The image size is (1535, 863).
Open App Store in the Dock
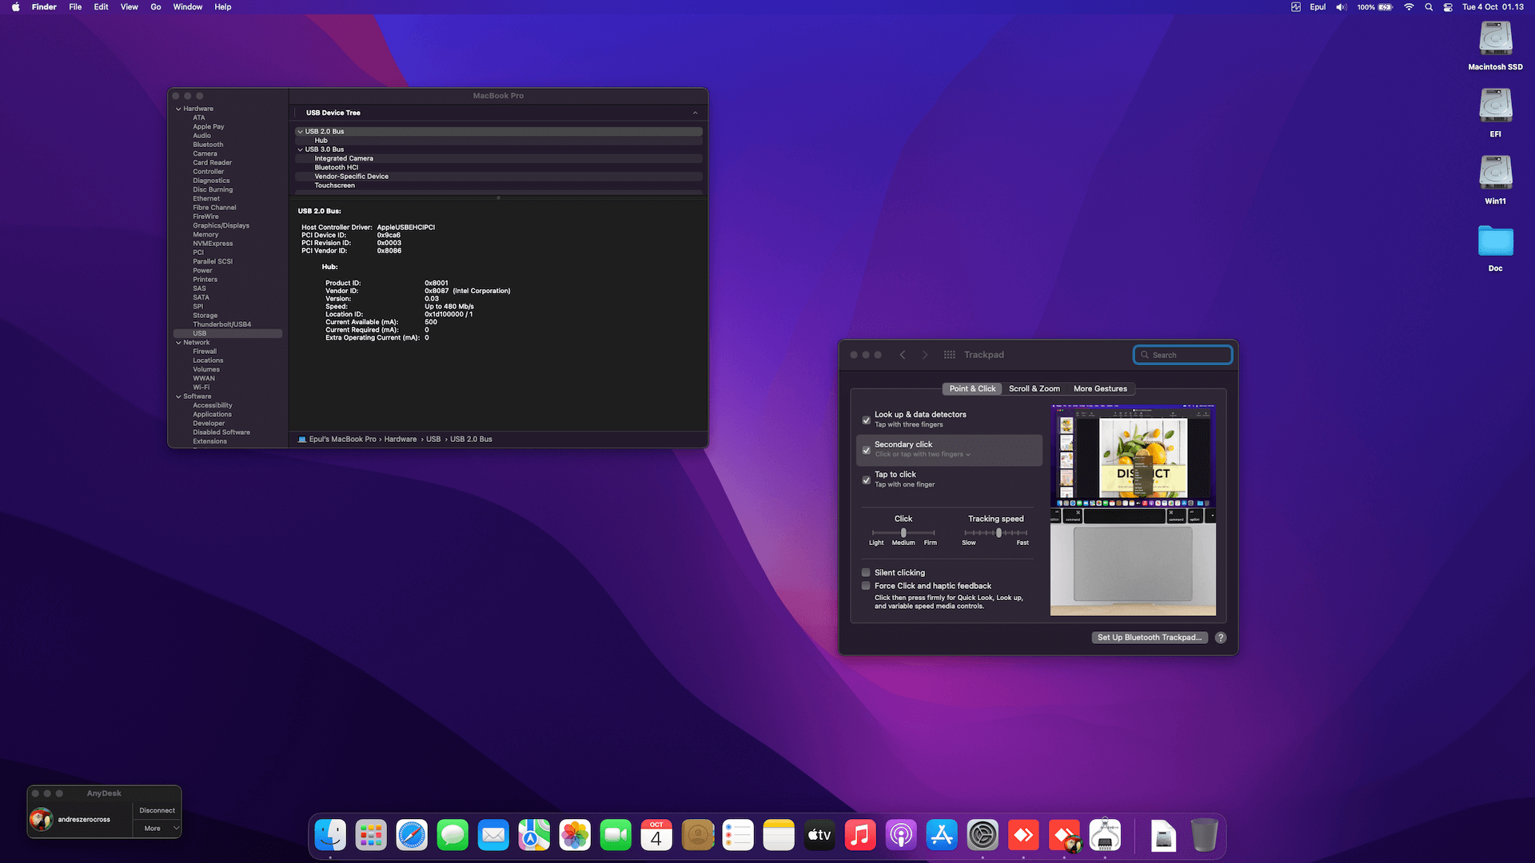[x=942, y=836]
